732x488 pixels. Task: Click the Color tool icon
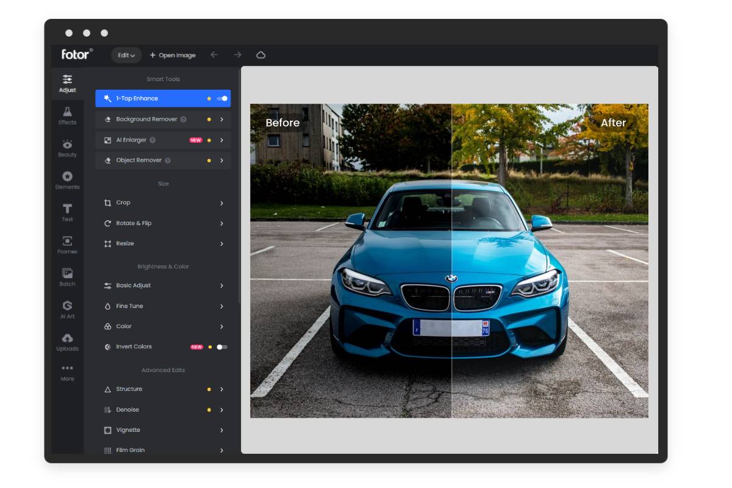coord(107,326)
